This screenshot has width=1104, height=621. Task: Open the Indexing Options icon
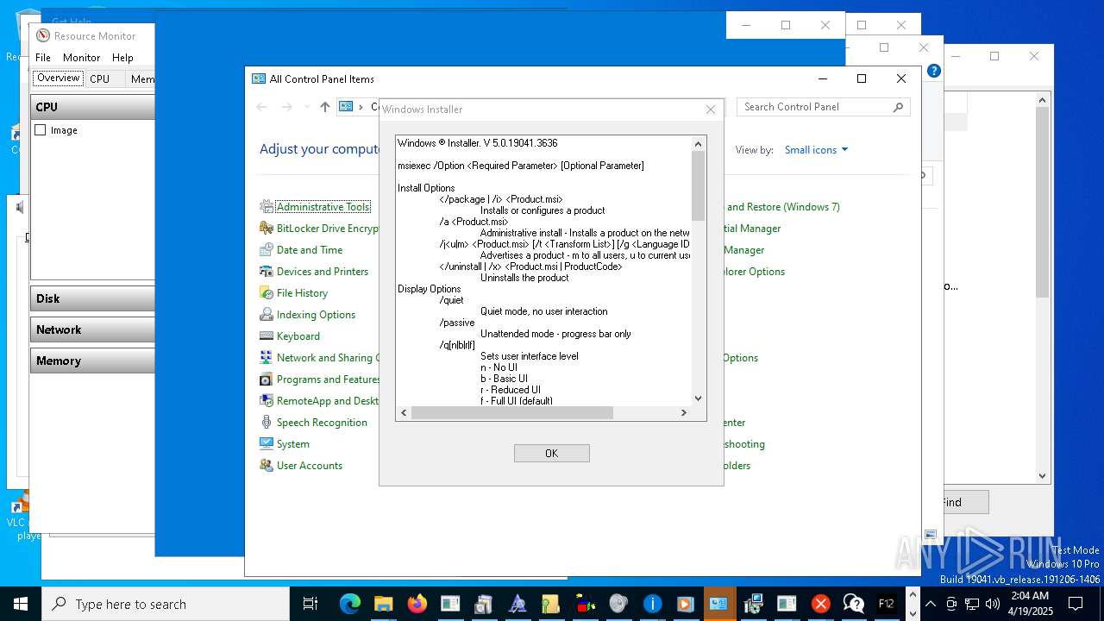267,315
